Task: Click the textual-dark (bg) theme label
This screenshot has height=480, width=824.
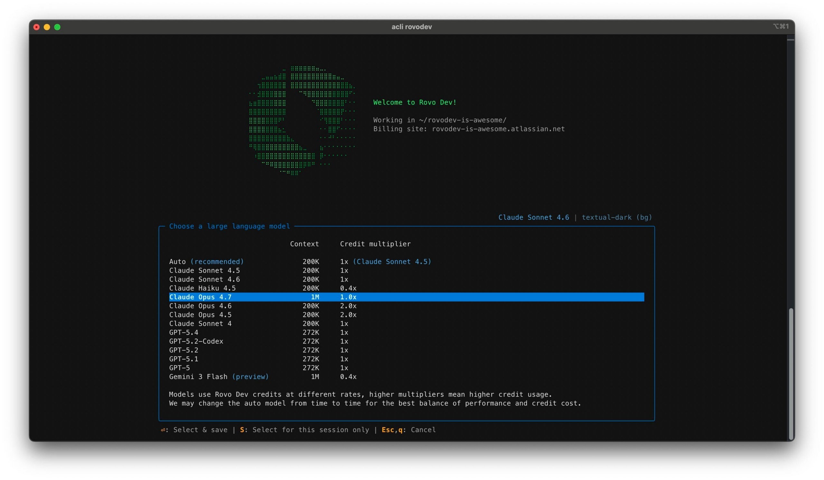Action: [617, 217]
